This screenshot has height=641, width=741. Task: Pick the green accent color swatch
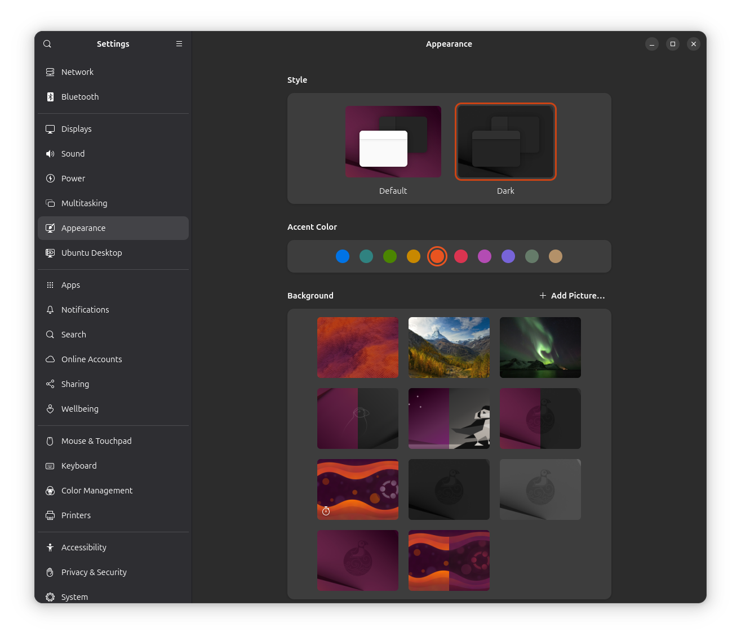click(389, 256)
